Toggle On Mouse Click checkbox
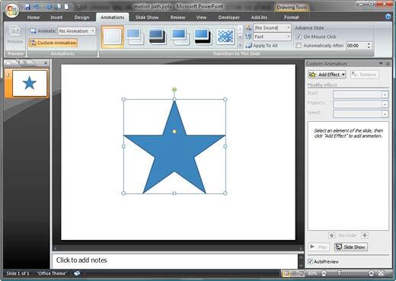Image resolution: width=396 pixels, height=281 pixels. [x=299, y=37]
